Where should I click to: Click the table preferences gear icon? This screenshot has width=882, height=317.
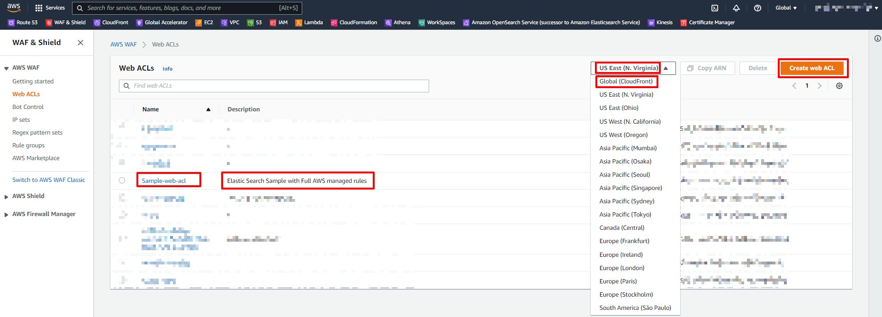(839, 86)
